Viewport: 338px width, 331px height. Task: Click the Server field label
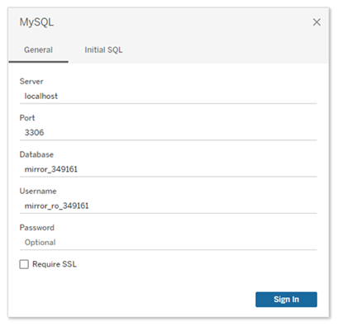[x=31, y=82]
